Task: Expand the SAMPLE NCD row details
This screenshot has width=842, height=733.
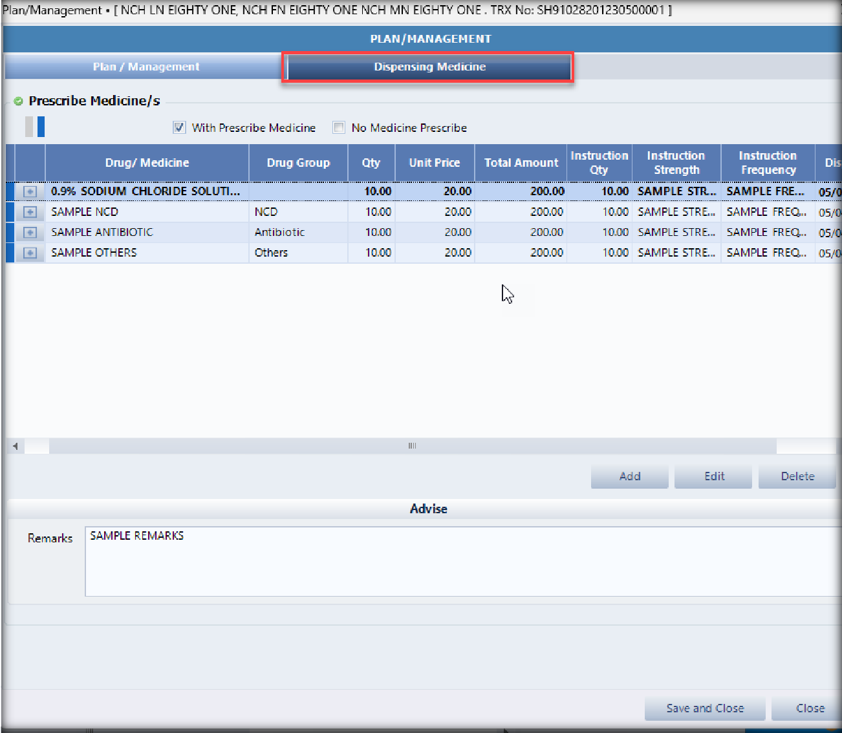Action: 30,212
